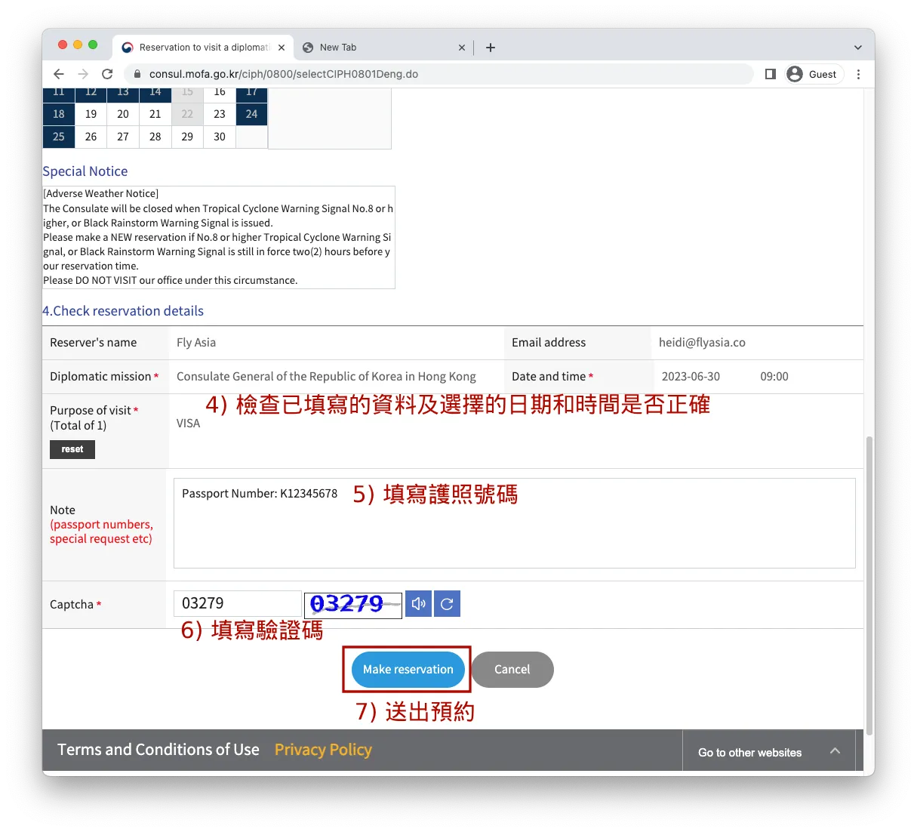Select calendar date 21
This screenshot has height=832, width=917.
coord(155,114)
